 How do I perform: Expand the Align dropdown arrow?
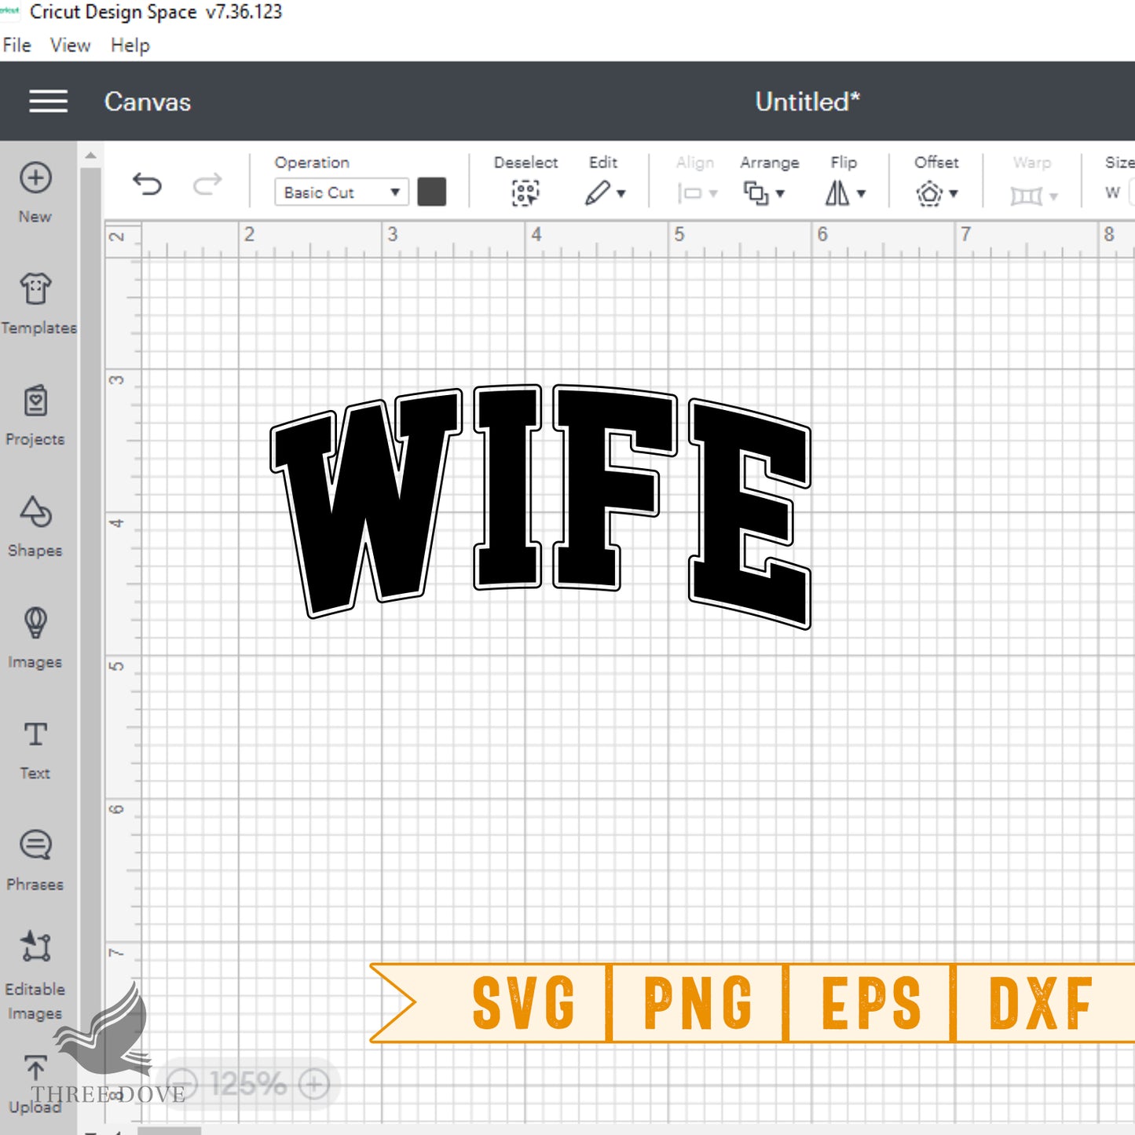(x=713, y=194)
